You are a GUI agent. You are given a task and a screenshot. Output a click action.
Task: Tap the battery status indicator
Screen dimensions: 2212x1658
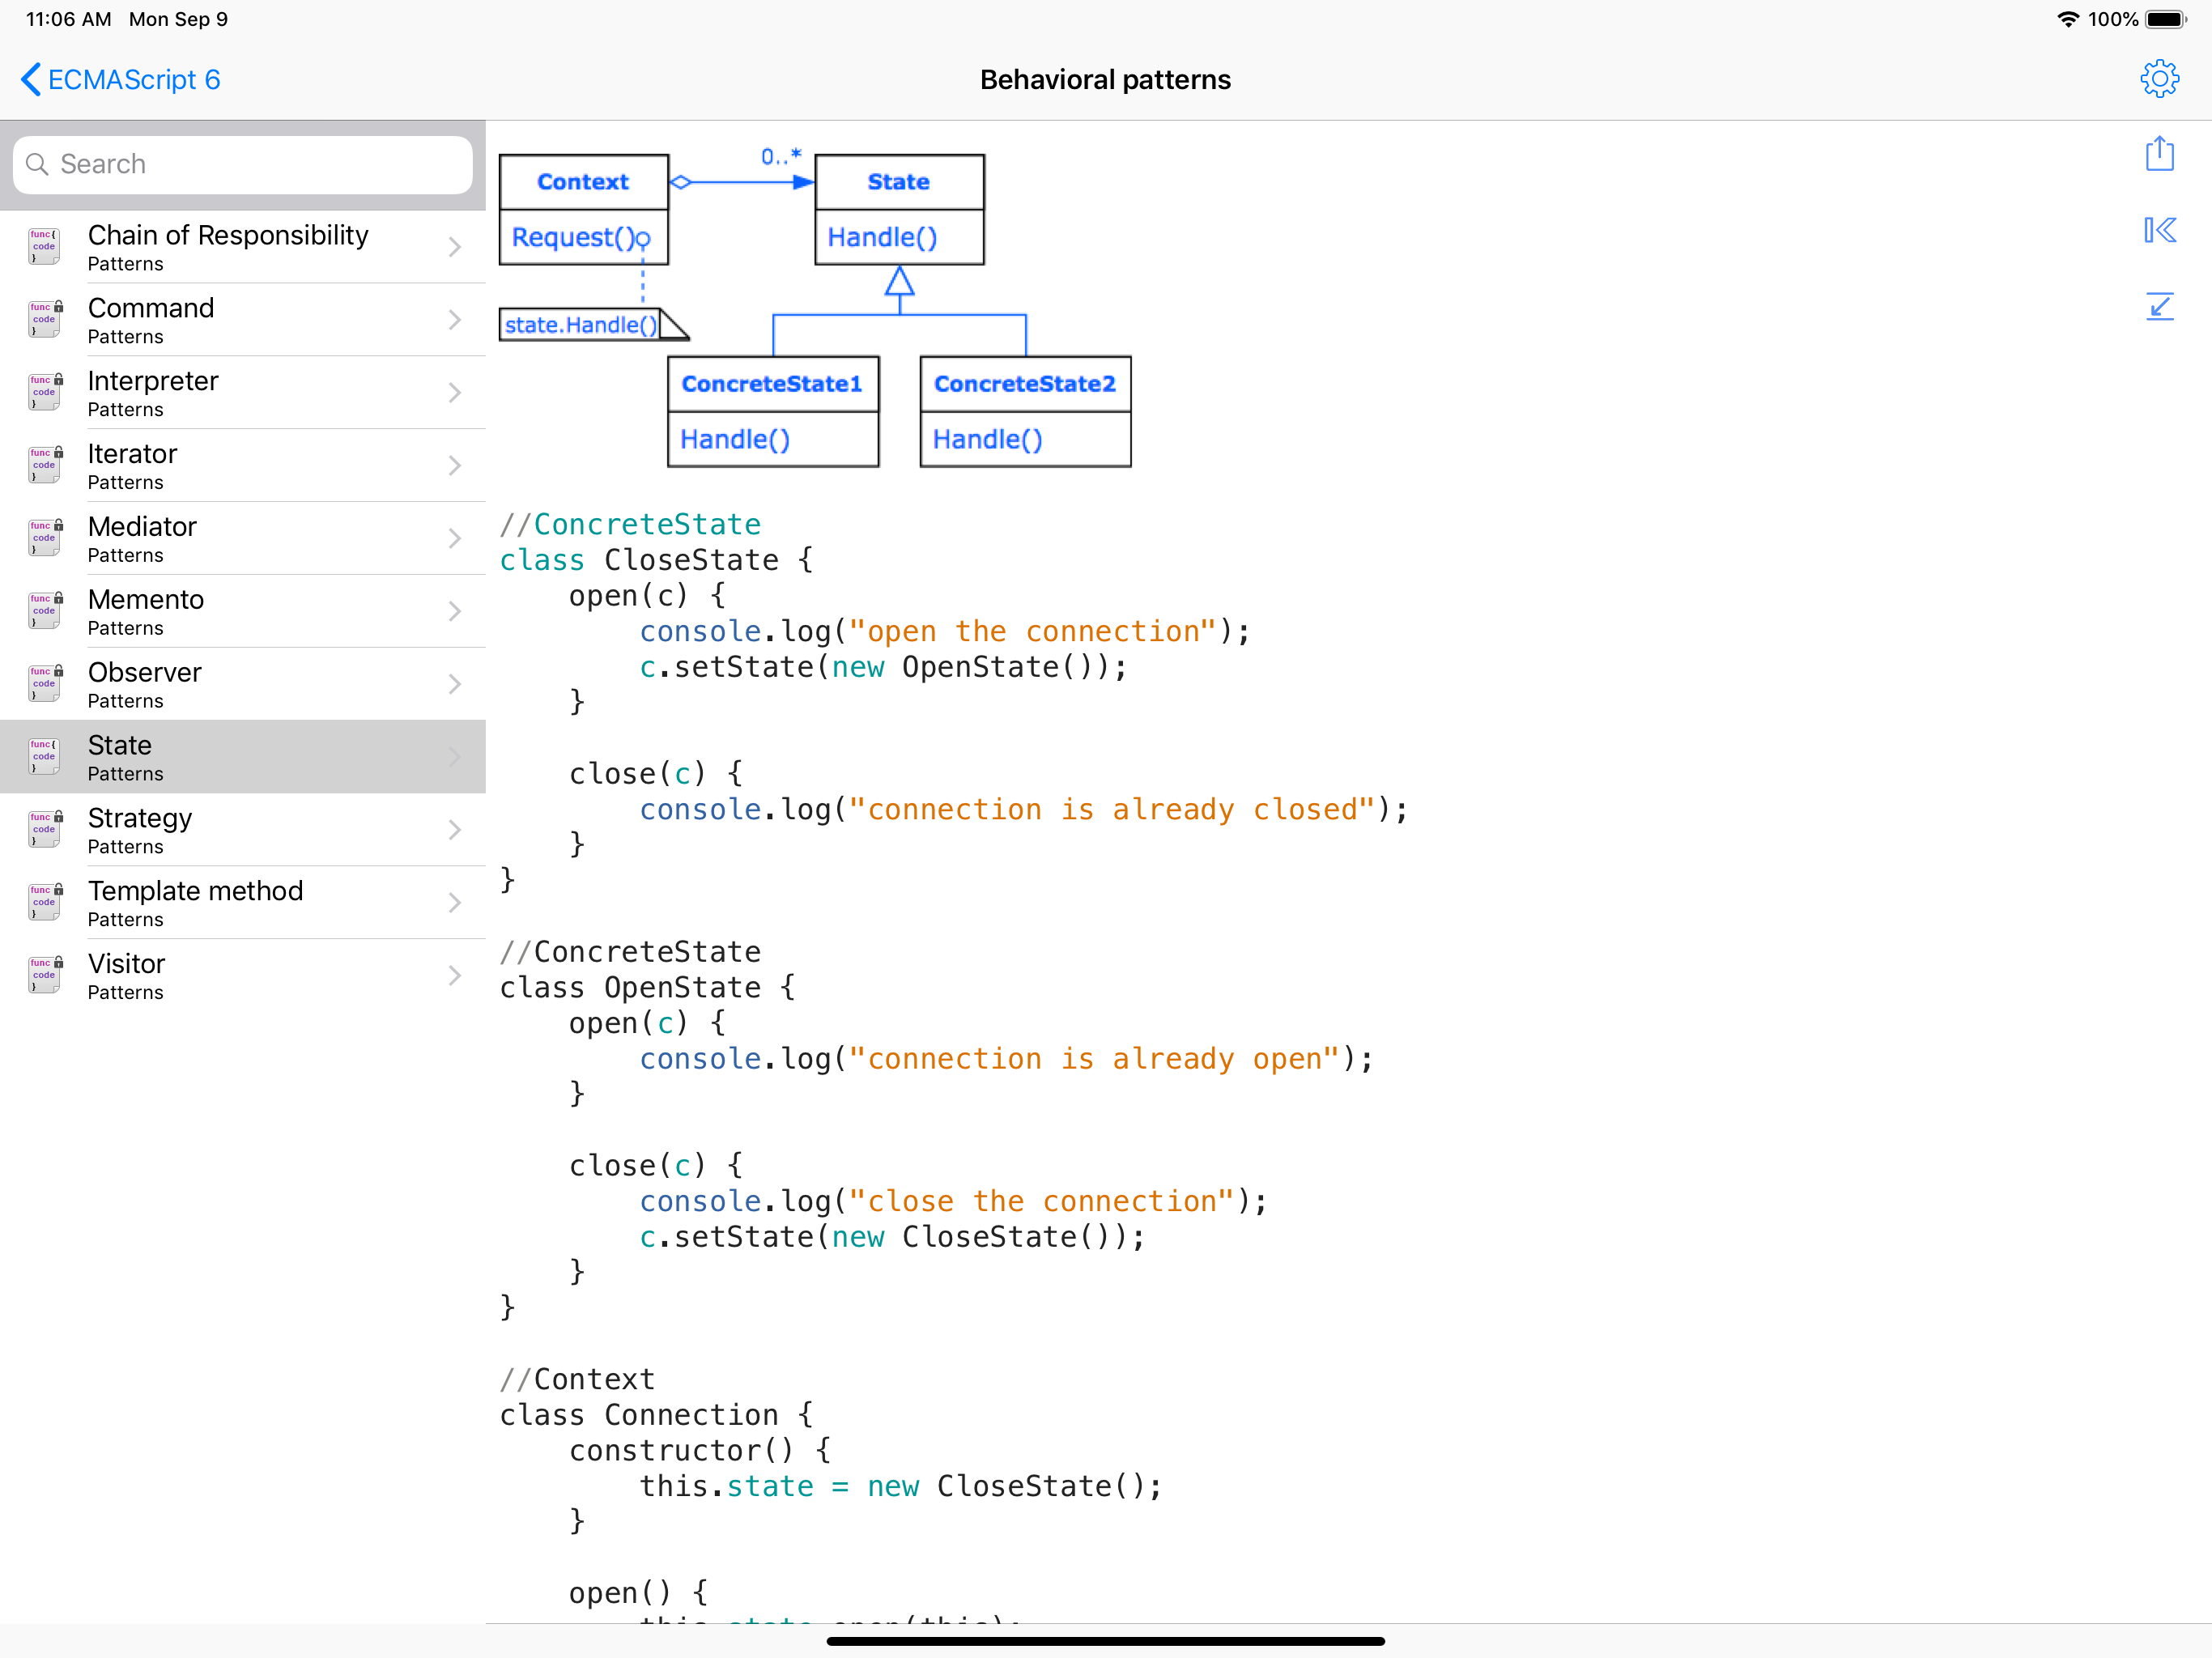[x=2166, y=19]
